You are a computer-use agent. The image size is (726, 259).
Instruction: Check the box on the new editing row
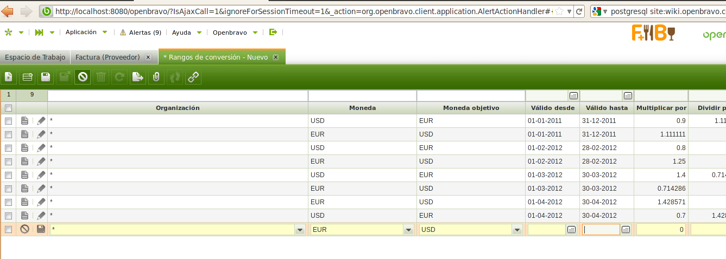pos(8,230)
